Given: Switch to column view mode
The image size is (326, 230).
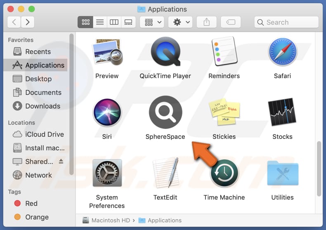Looking at the screenshot, I should click(x=114, y=22).
